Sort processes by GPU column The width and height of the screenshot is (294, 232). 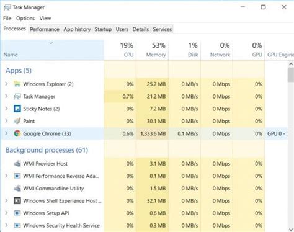click(249, 50)
